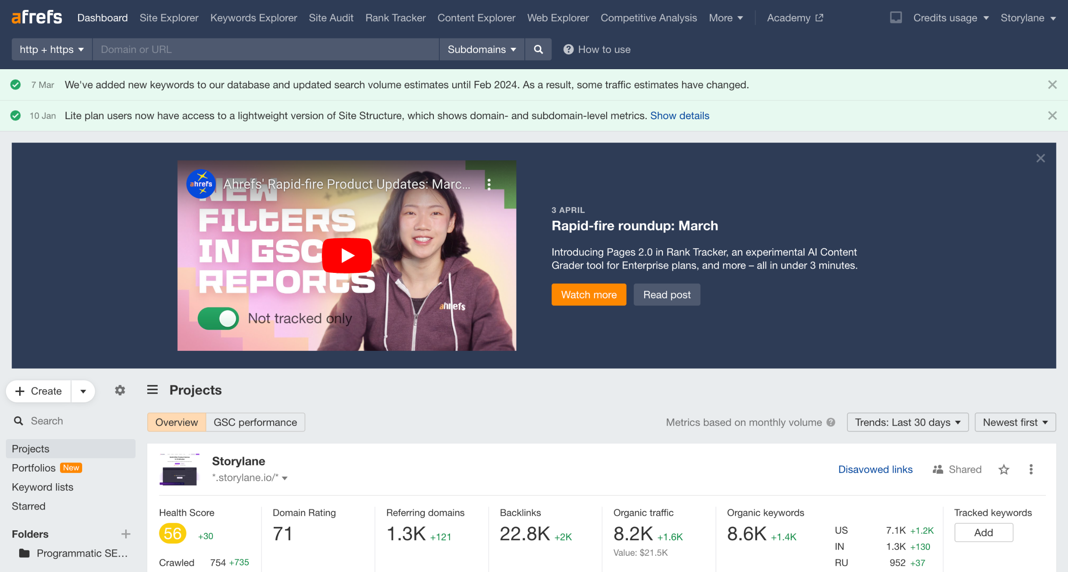The image size is (1068, 572).
Task: Open video options three-dot menu
Action: point(489,184)
